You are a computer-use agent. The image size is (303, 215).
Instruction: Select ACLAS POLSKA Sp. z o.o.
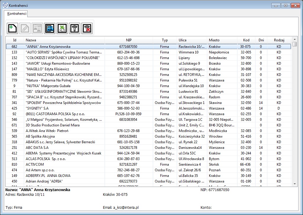149,159
